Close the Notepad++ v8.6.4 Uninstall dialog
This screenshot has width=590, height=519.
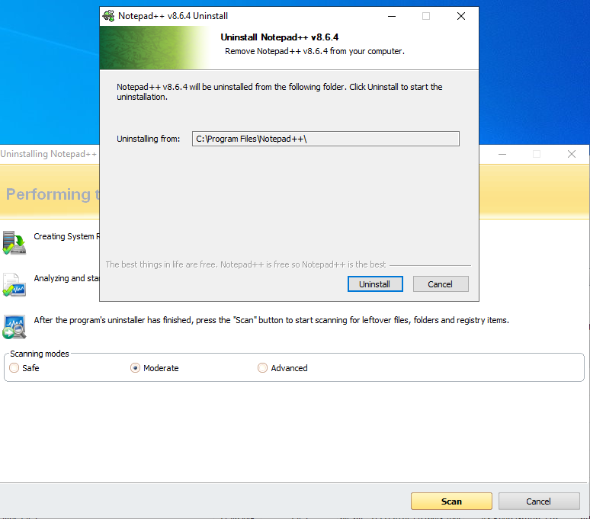click(461, 16)
